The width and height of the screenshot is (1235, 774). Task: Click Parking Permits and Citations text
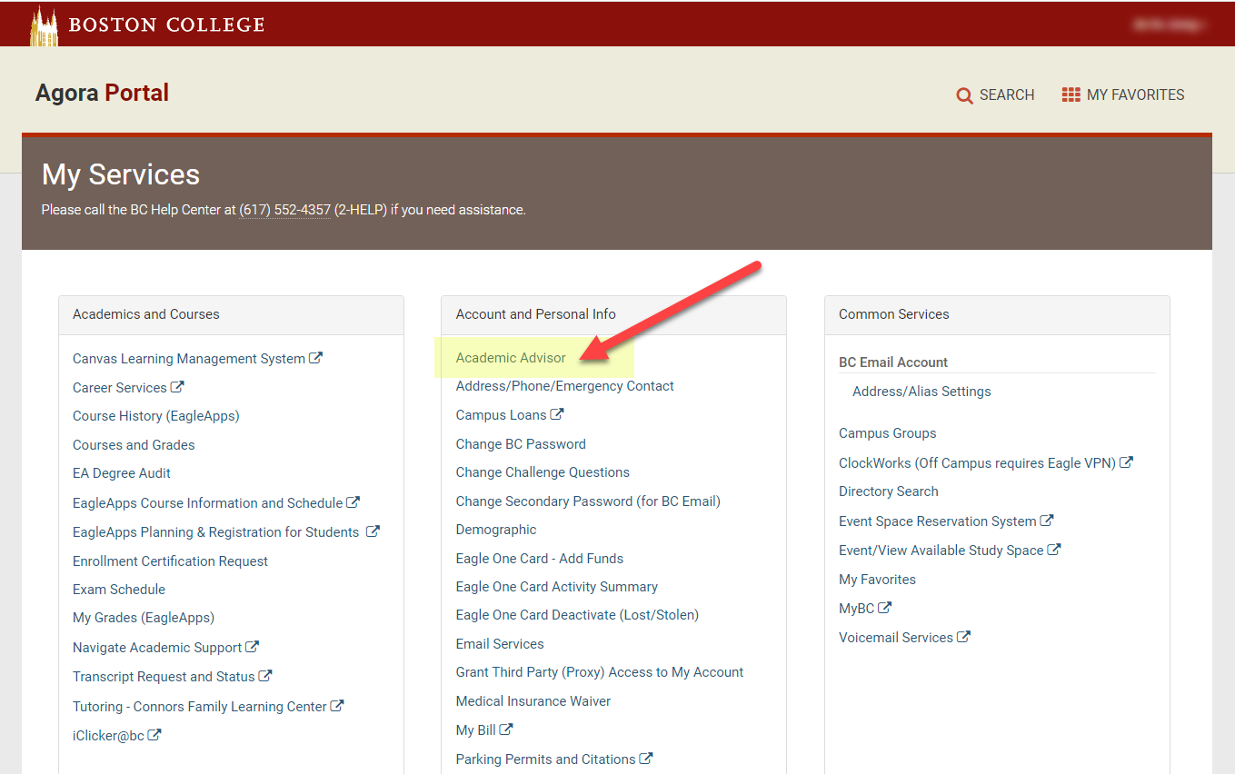pyautogui.click(x=545, y=759)
